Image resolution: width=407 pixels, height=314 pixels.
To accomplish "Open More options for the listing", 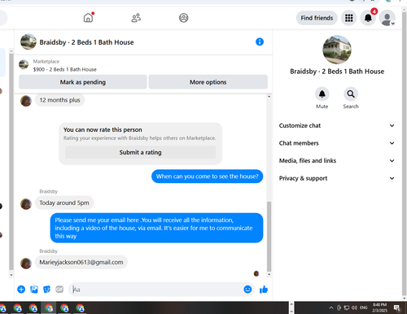I will click(x=208, y=82).
